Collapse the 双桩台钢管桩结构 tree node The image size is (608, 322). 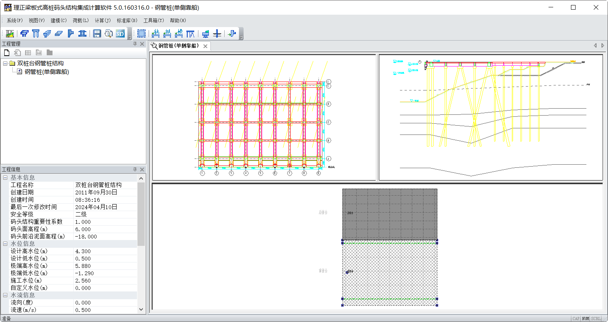(x=5, y=63)
